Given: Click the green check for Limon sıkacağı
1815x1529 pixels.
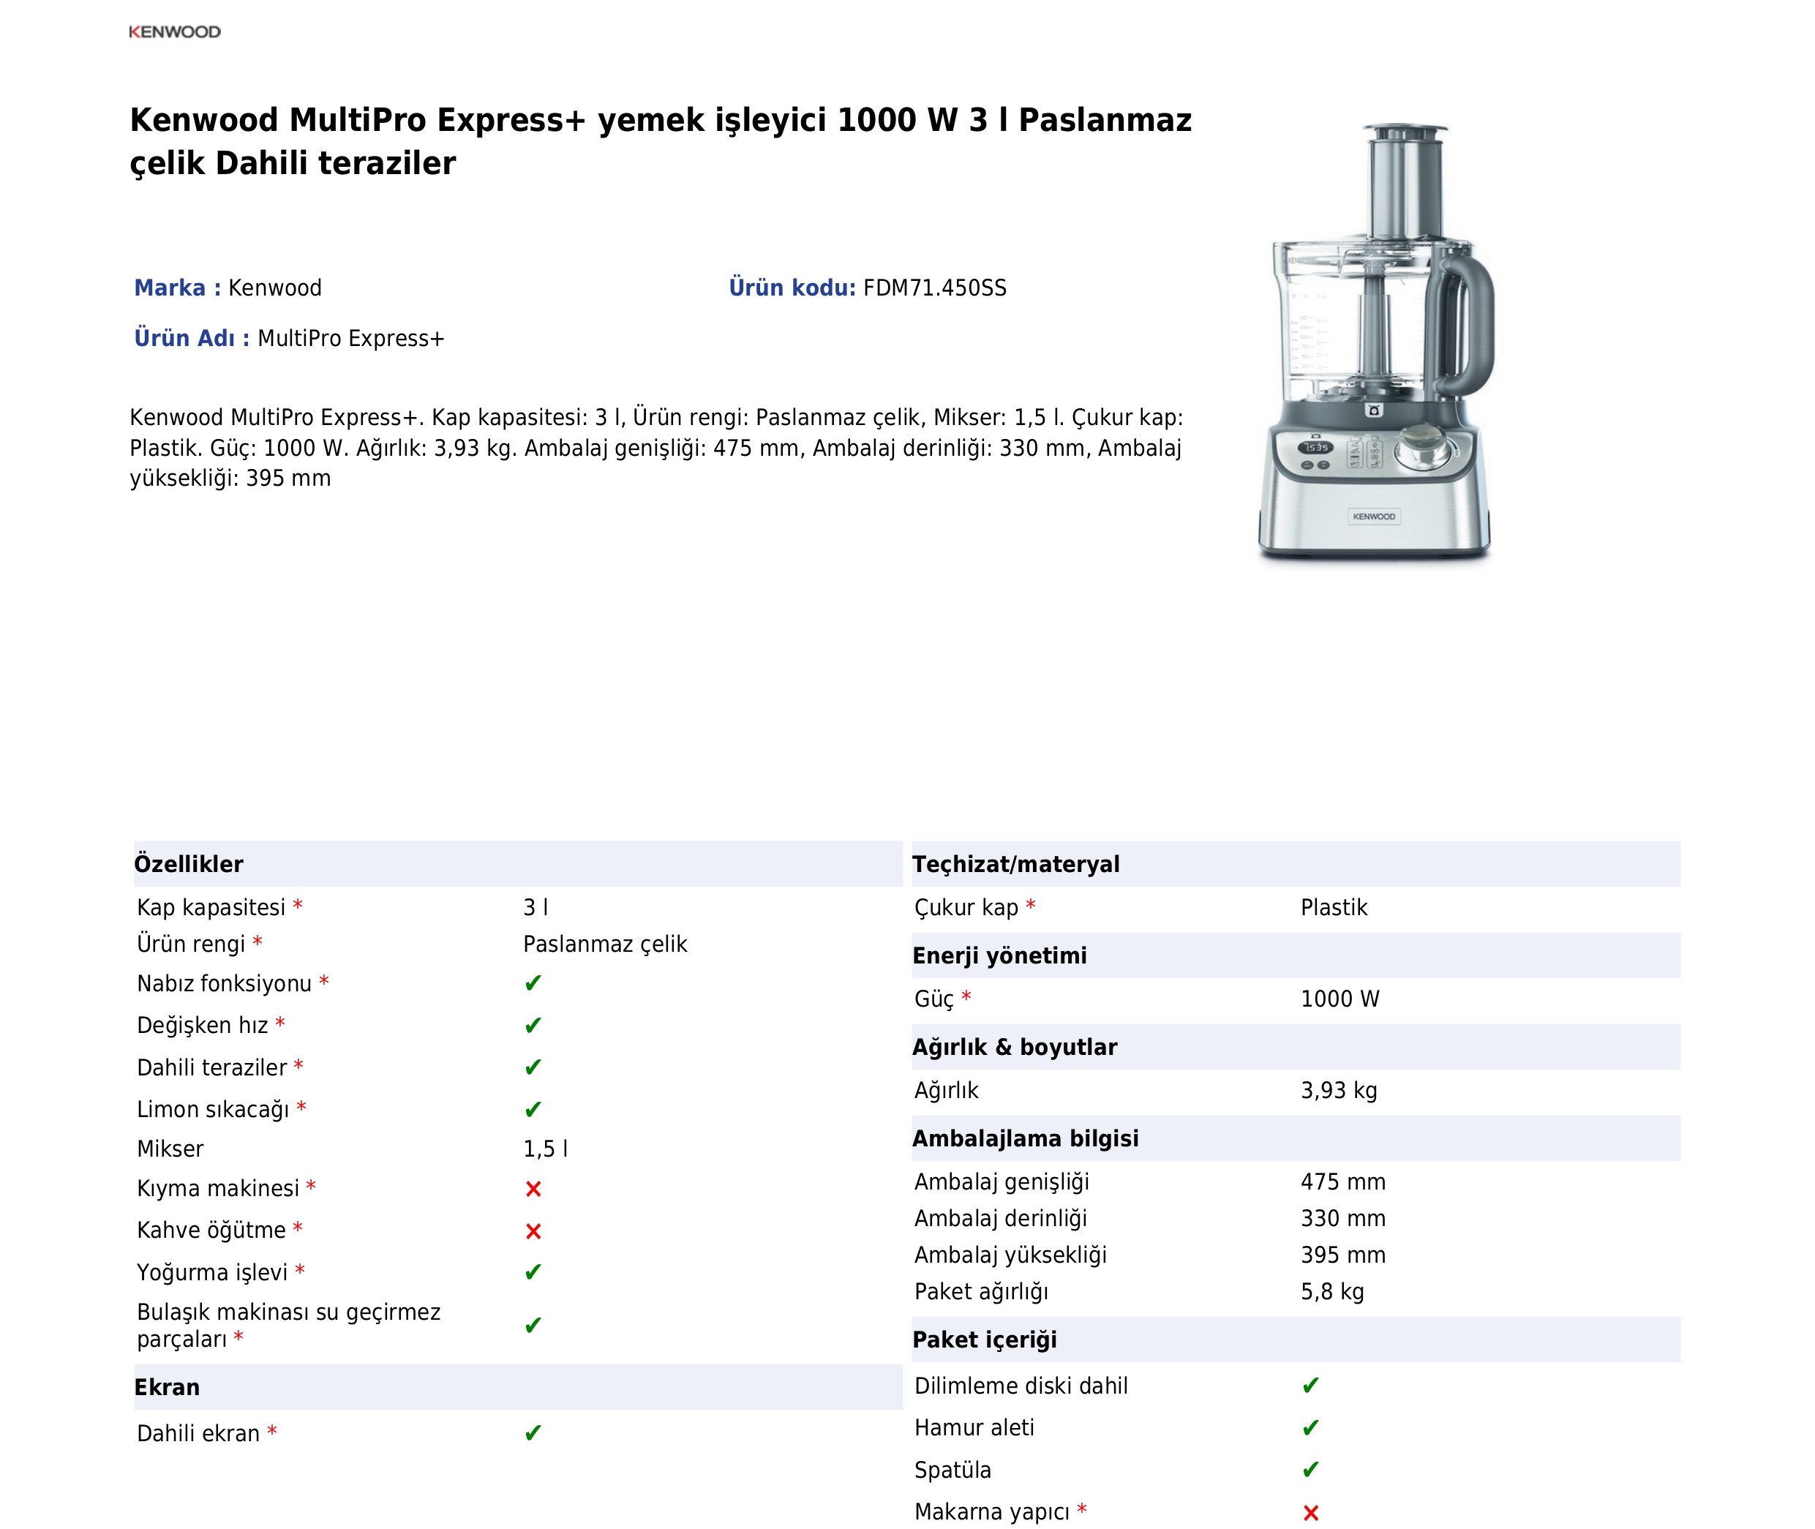Looking at the screenshot, I should click(x=532, y=1110).
